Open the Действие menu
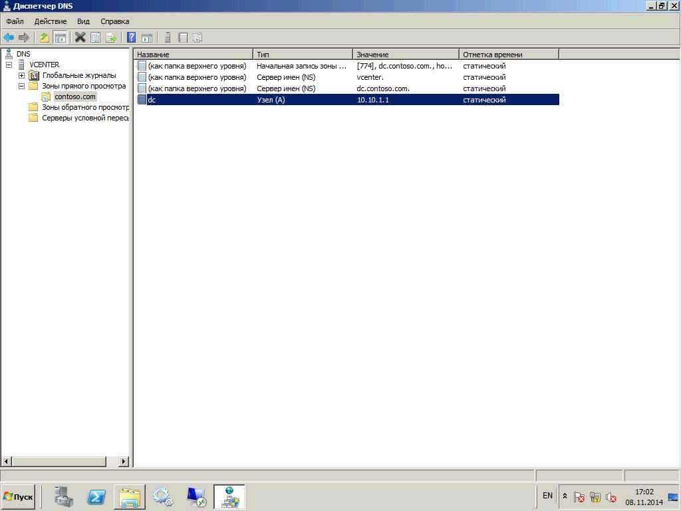The height and width of the screenshot is (511, 681). point(50,21)
